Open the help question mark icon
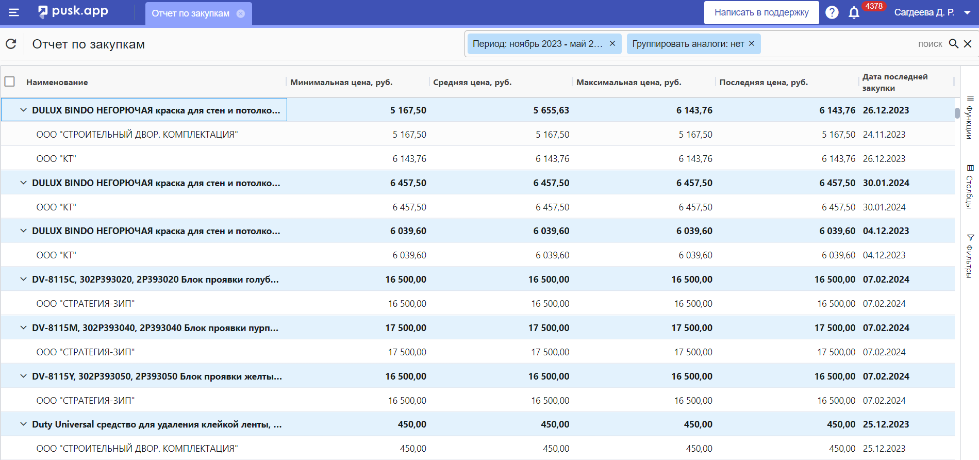The width and height of the screenshot is (979, 460). (x=832, y=12)
